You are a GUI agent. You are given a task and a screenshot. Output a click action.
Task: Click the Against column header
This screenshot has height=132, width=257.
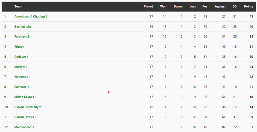pos(220,7)
